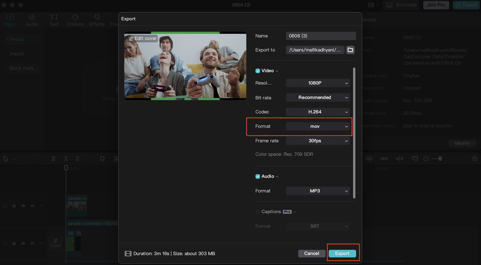This screenshot has height=265, width=481.
Task: Hide the upper timeline track with eye icon
Action: pos(23,206)
